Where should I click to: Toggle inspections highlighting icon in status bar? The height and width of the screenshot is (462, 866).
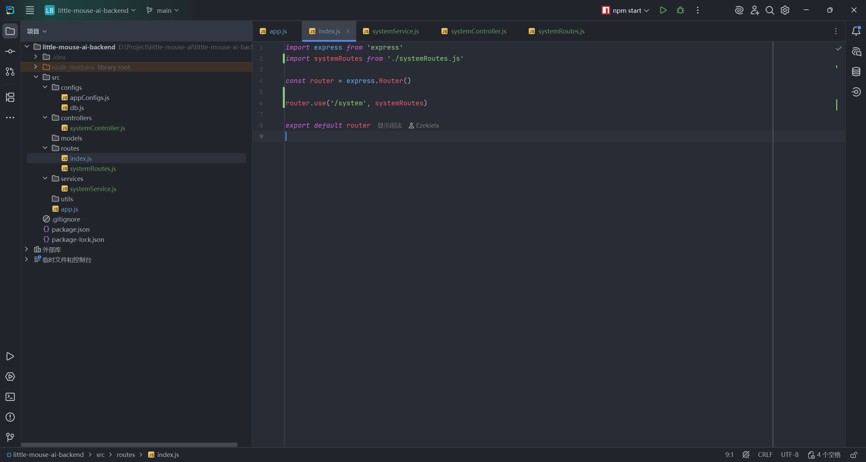point(746,455)
